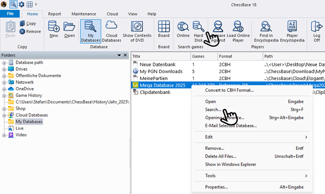
Task: Click Find in Encyclopedia
Action: tap(266, 31)
